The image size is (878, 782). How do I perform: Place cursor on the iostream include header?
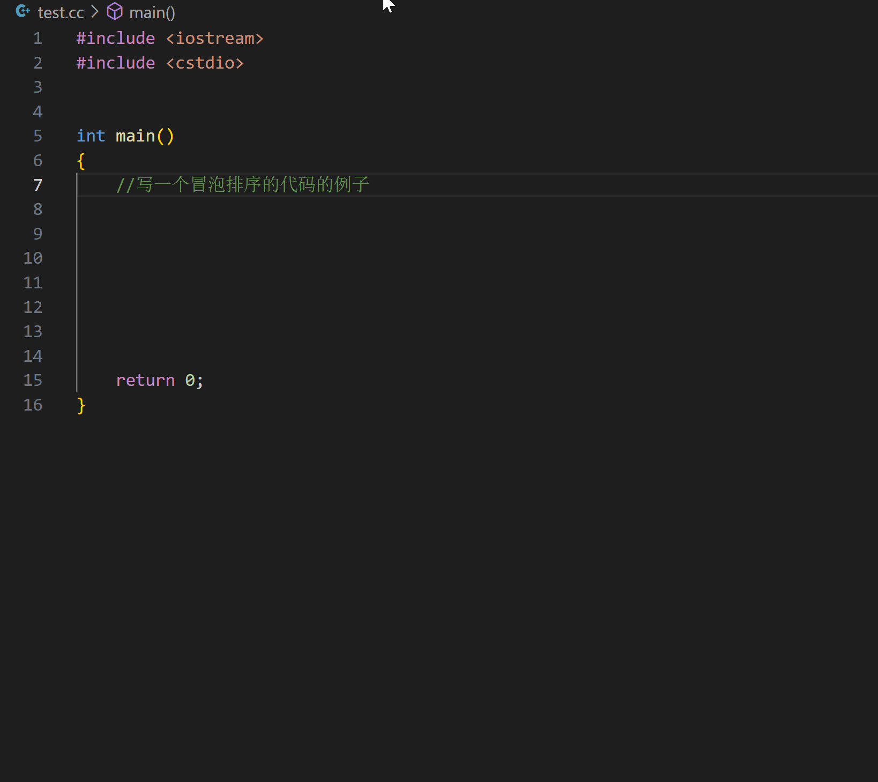click(x=214, y=39)
